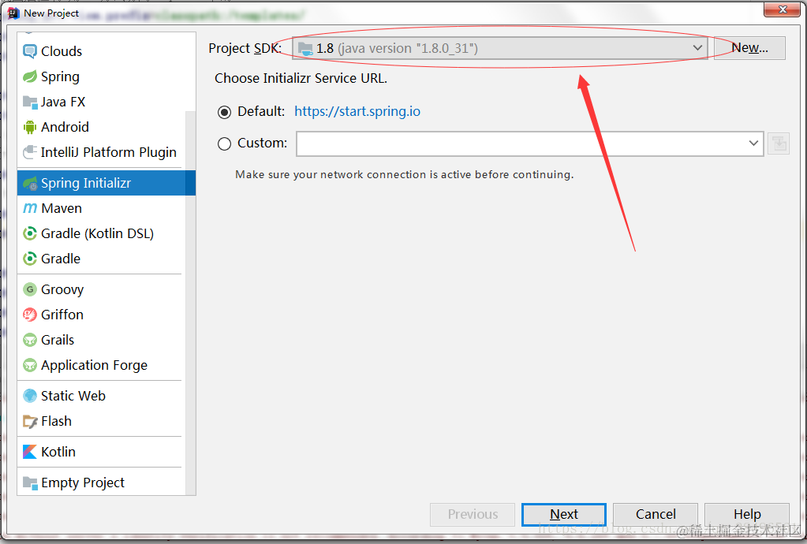Expand the Custom URL dropdown arrow
807x544 pixels.
(753, 143)
